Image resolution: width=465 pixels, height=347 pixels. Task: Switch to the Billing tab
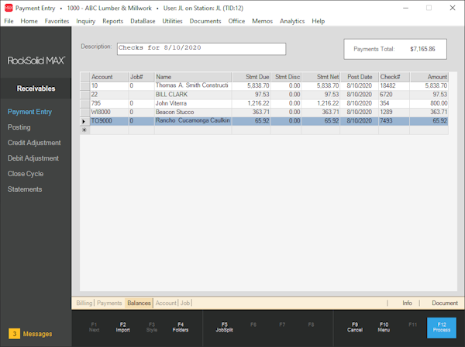(84, 303)
